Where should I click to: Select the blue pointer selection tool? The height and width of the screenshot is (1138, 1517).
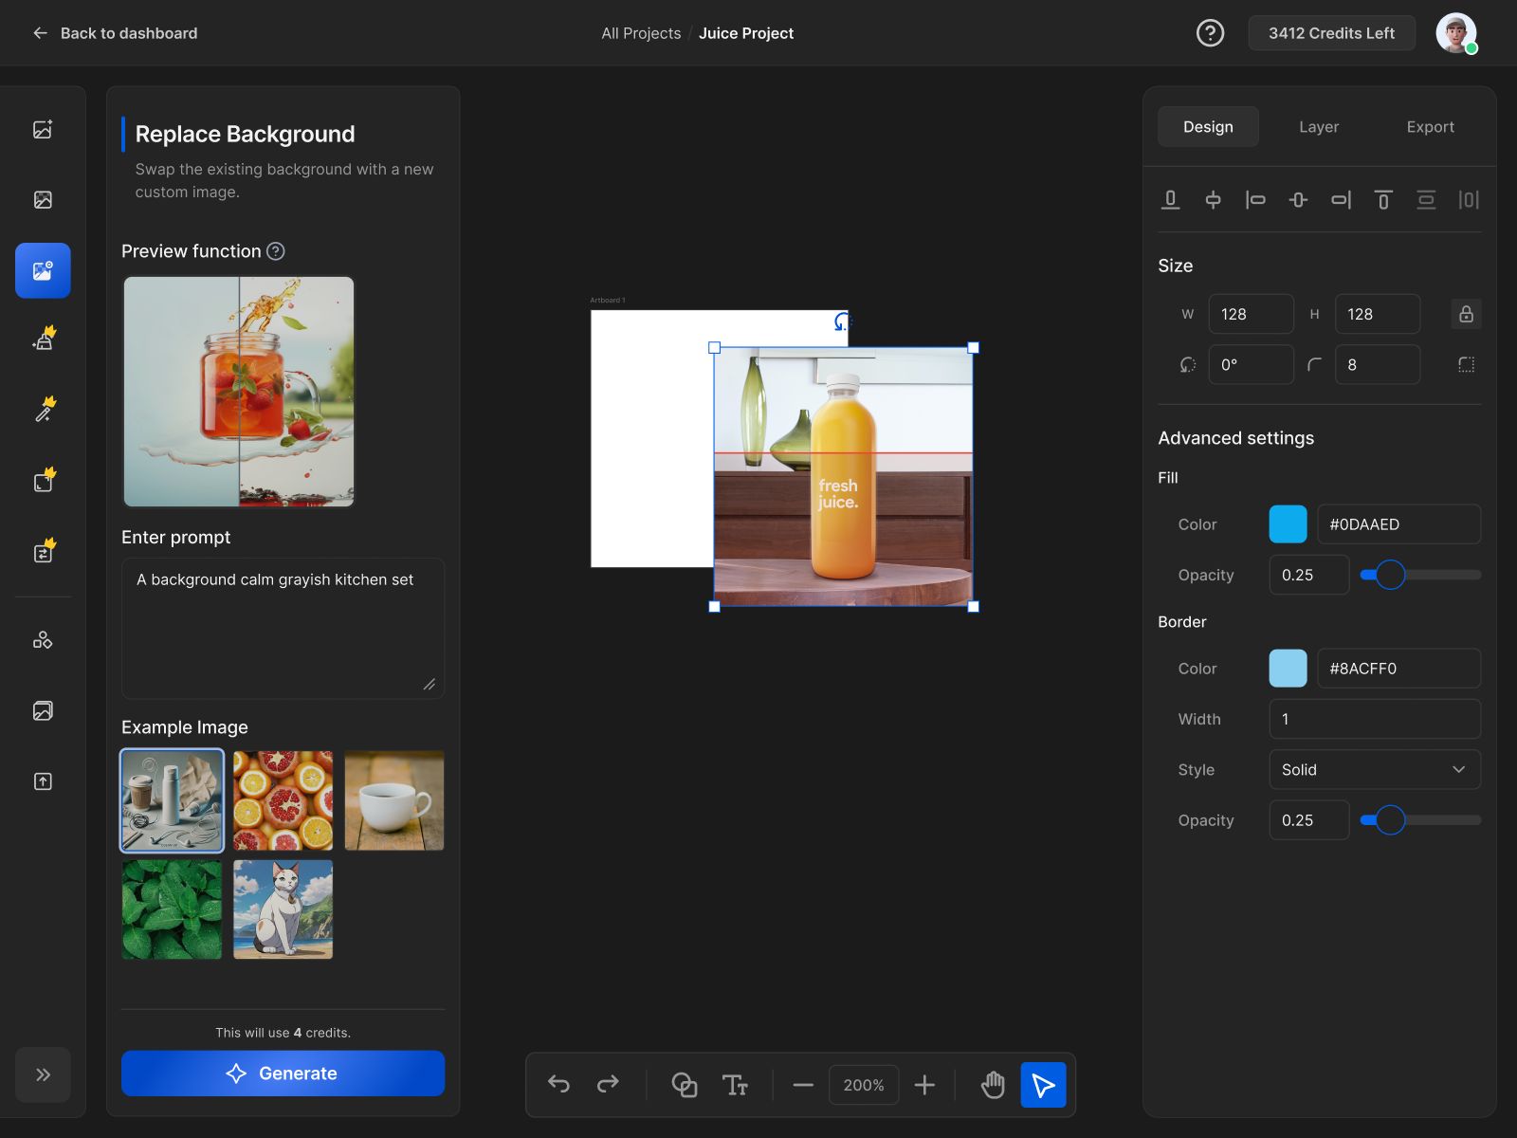pos(1043,1084)
